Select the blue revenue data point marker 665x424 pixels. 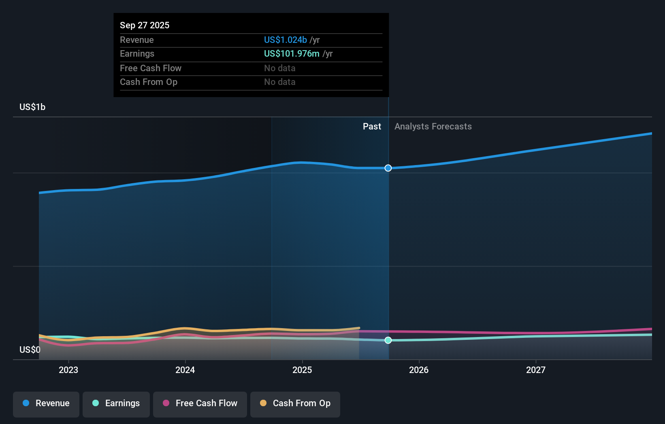(x=388, y=168)
